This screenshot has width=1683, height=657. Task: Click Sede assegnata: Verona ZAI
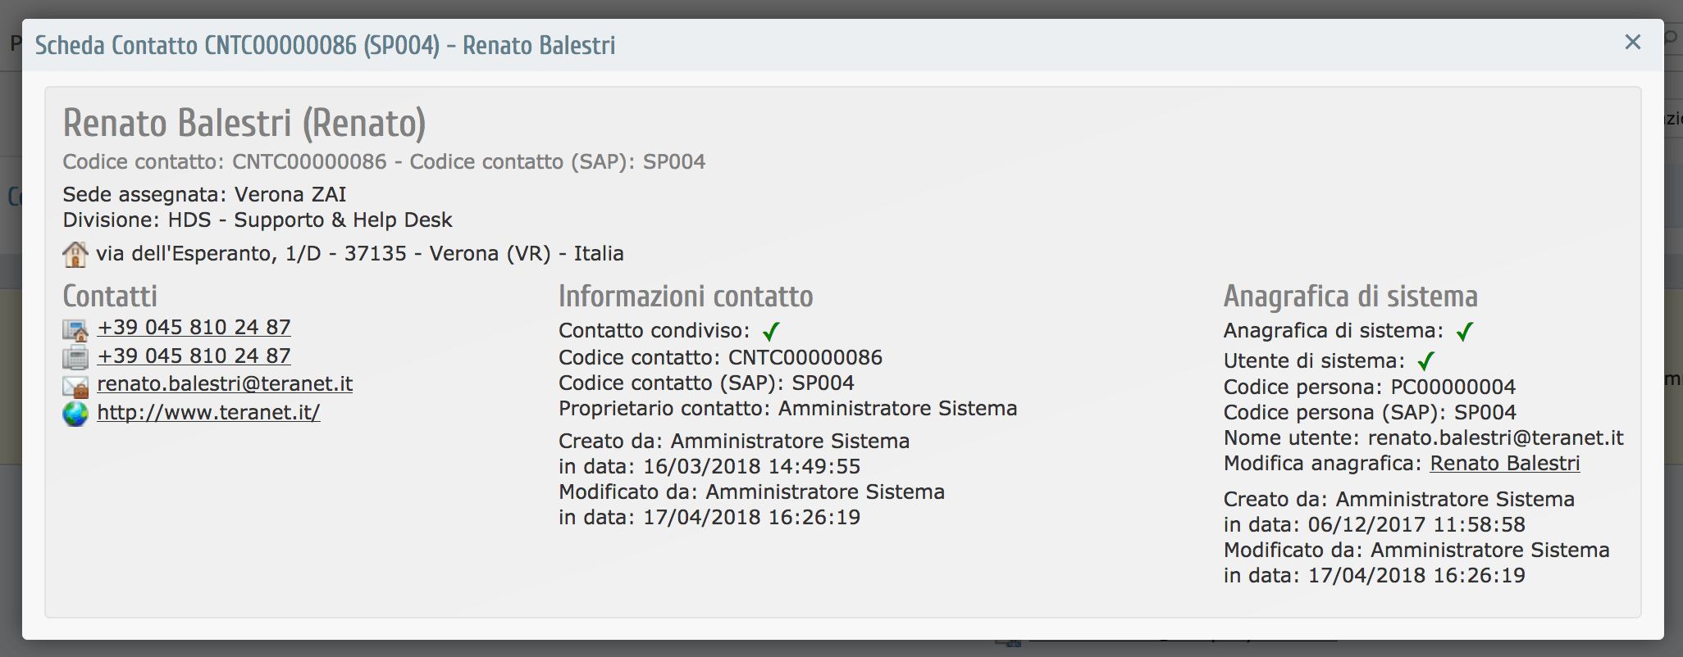click(204, 194)
